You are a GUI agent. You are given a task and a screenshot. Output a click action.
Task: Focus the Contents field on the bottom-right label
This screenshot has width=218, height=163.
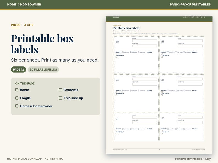click(190, 123)
